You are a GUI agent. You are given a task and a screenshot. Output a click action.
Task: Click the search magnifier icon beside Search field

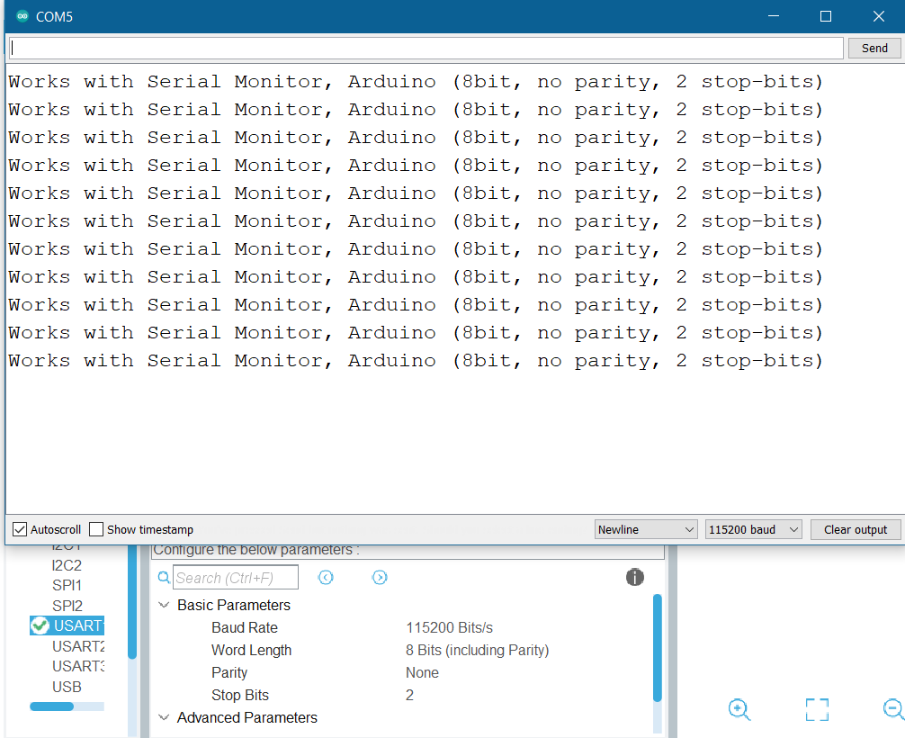point(164,577)
